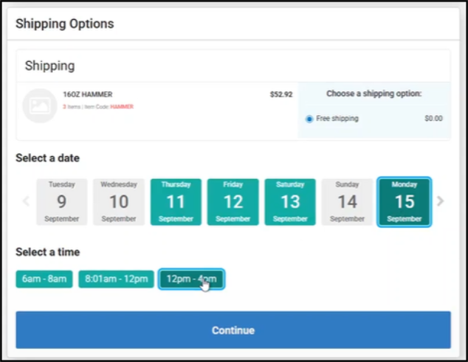Pick Thursday September 11 delivery date
468x362 pixels.
176,202
